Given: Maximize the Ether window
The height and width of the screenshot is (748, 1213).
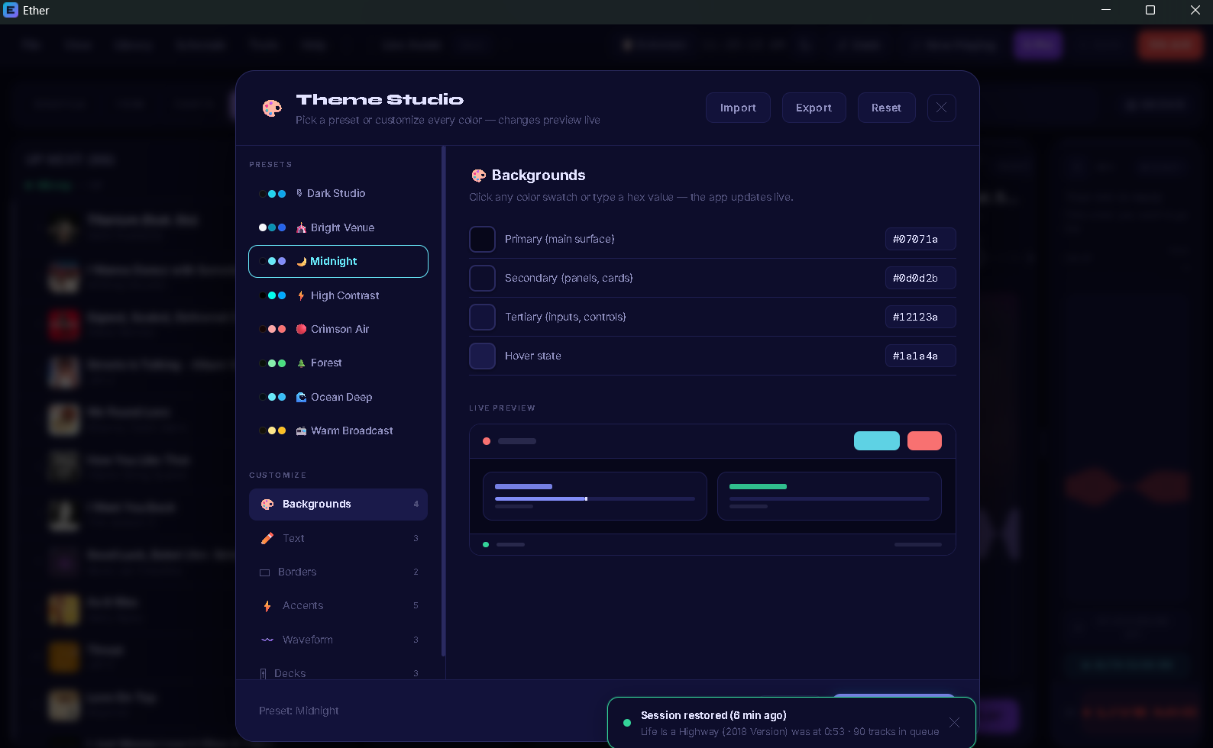Looking at the screenshot, I should pos(1150,11).
